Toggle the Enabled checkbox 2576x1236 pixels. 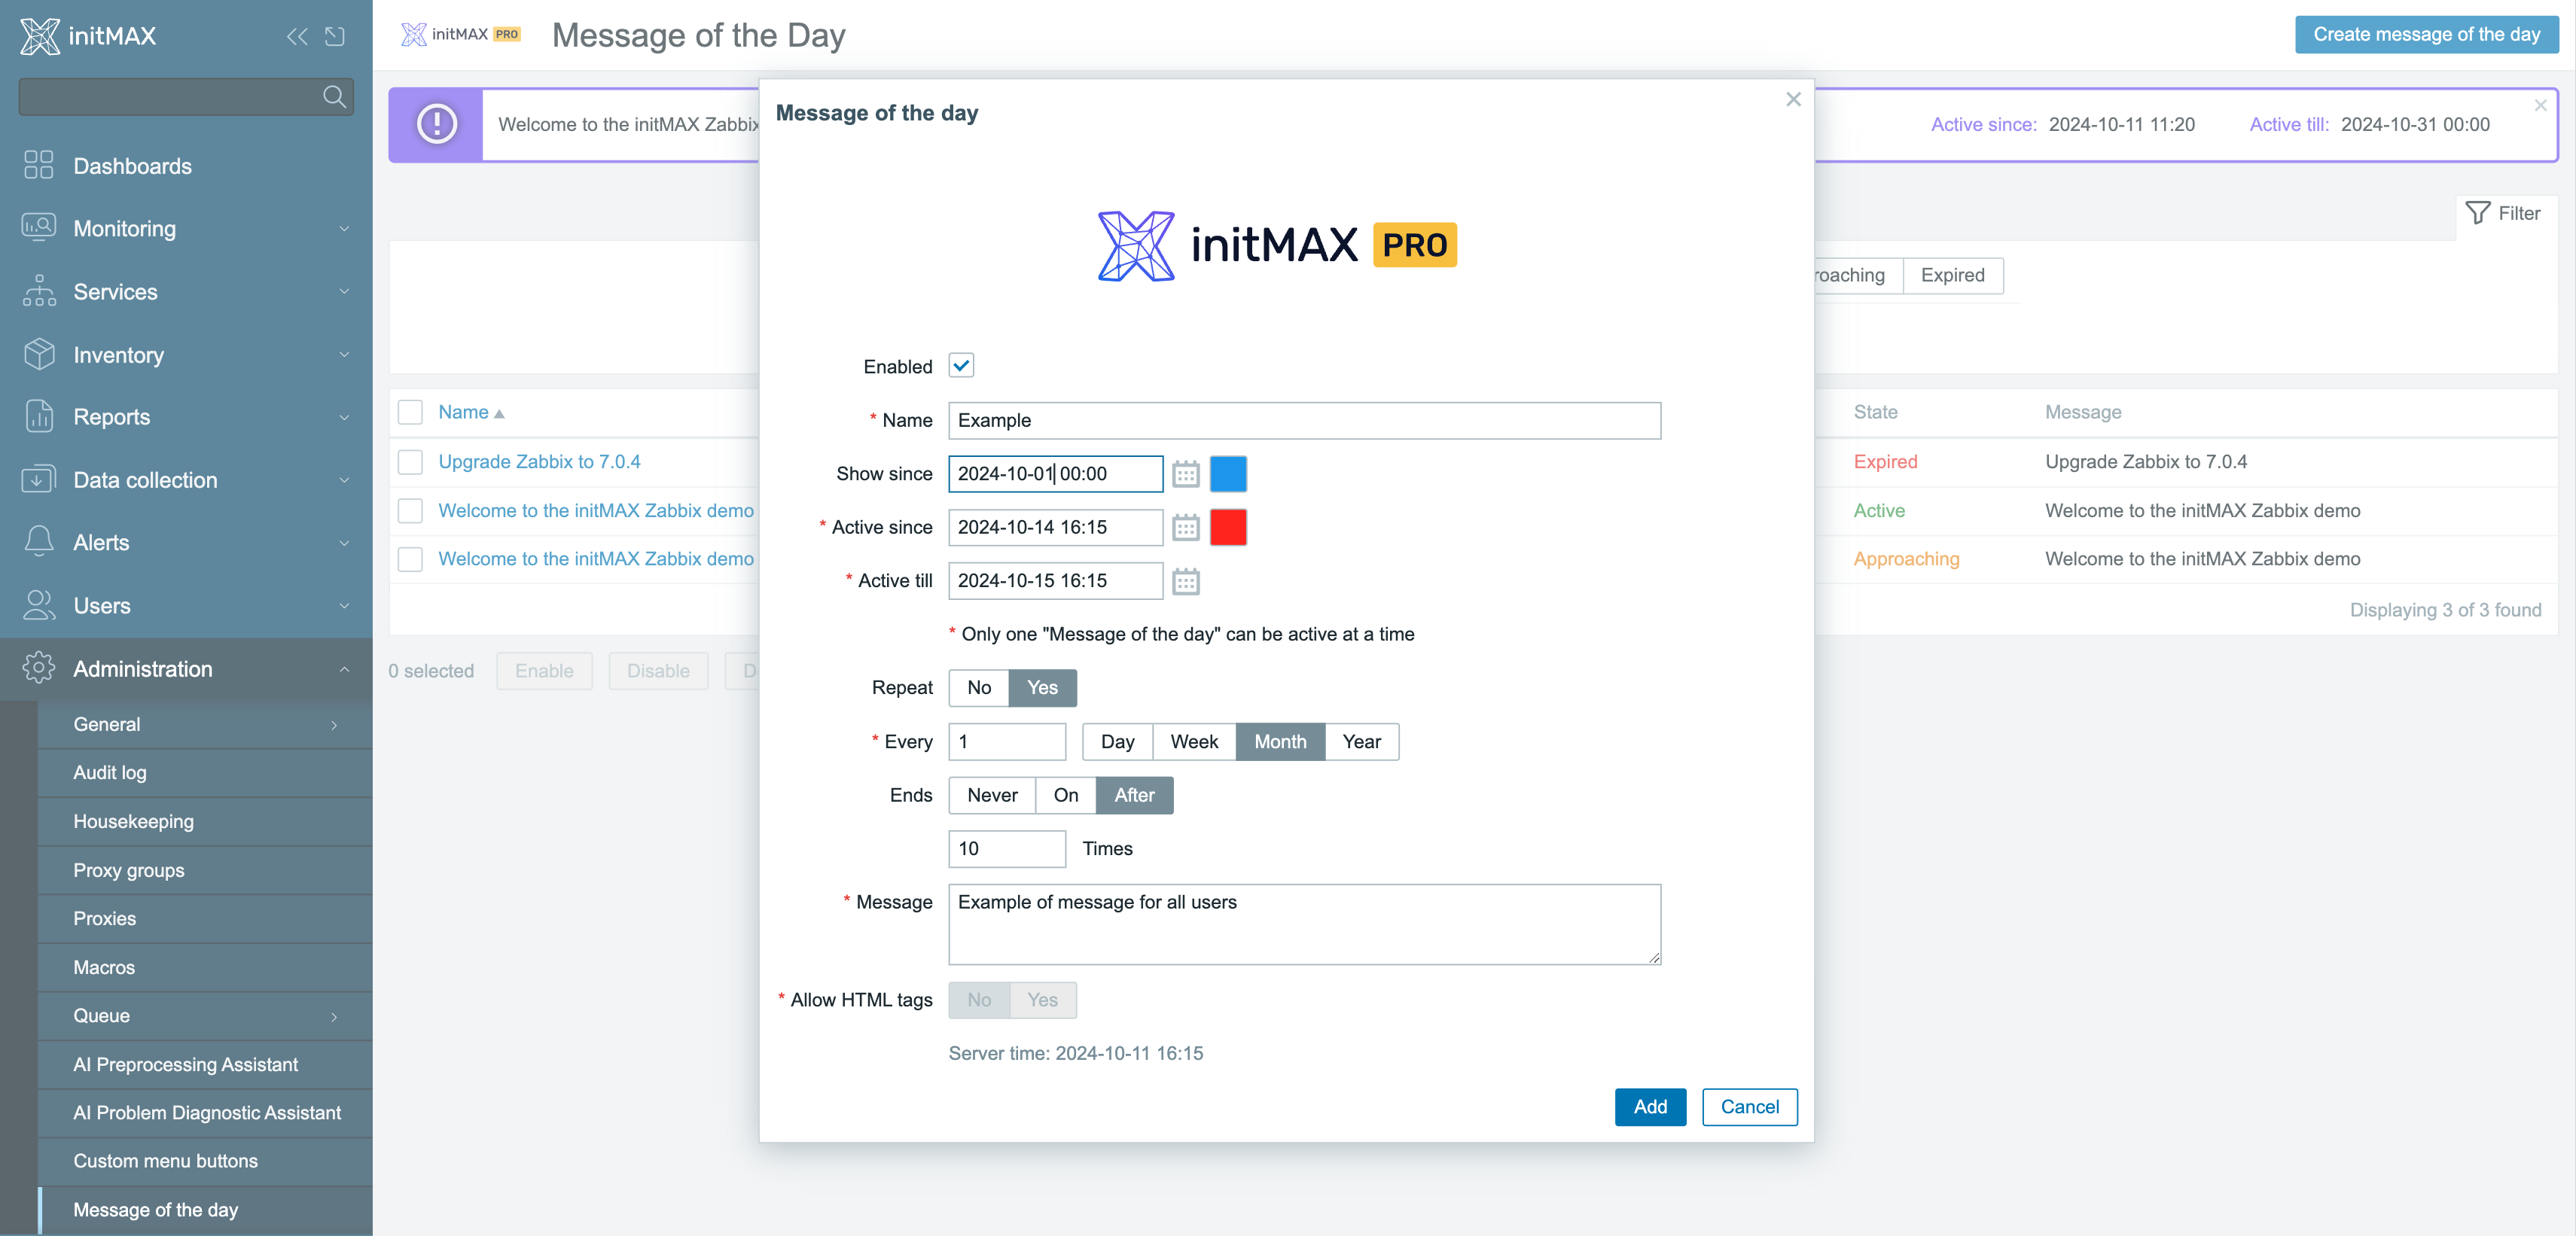pyautogui.click(x=961, y=365)
